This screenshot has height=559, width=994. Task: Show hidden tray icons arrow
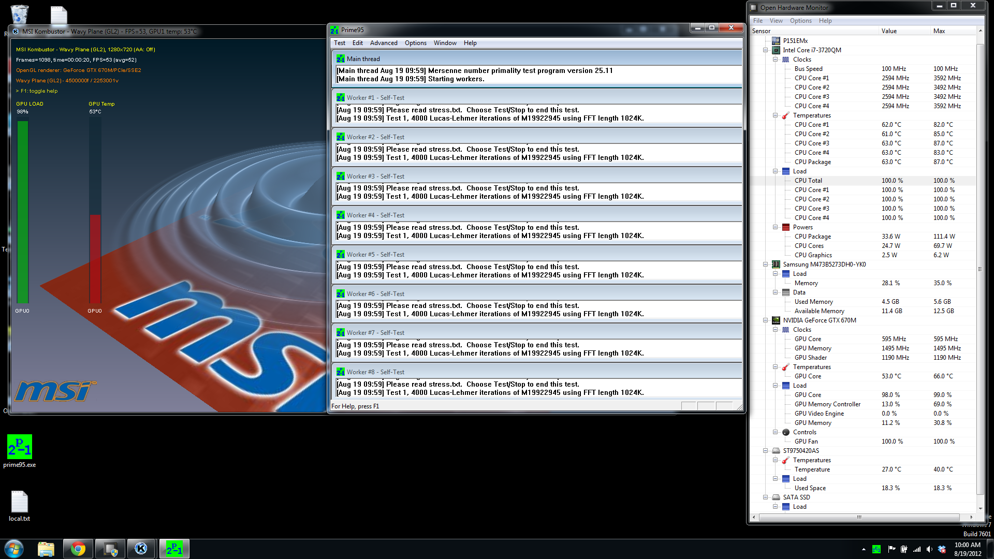[x=864, y=549]
